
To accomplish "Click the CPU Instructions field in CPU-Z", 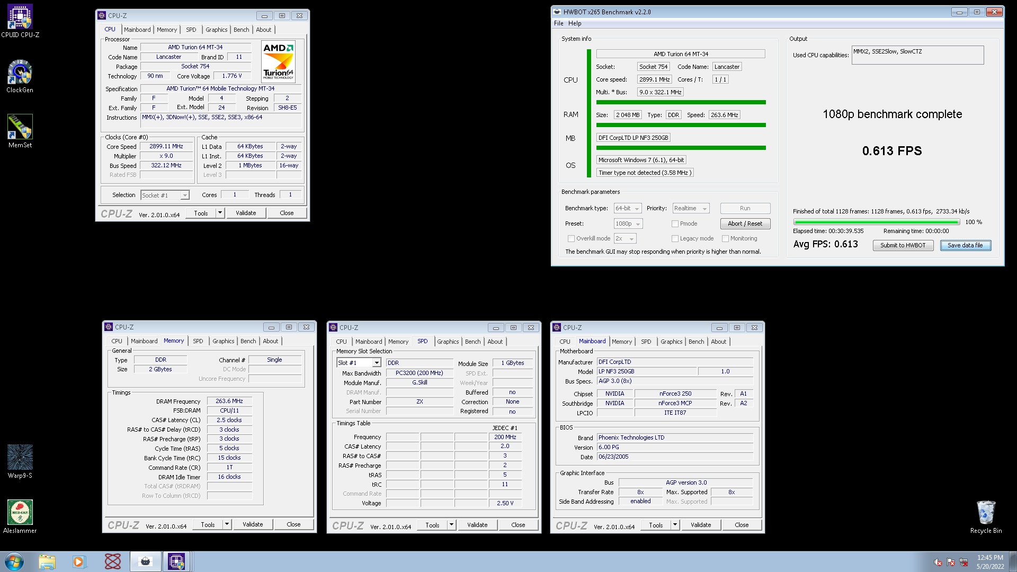I will click(221, 121).
